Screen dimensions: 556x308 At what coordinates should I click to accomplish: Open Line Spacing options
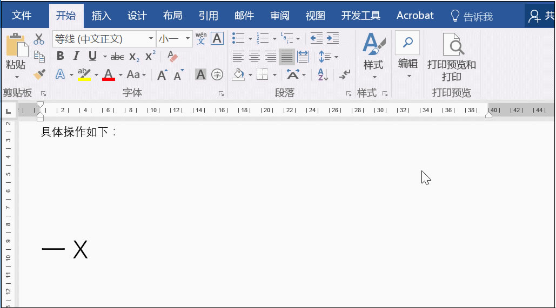pyautogui.click(x=328, y=57)
